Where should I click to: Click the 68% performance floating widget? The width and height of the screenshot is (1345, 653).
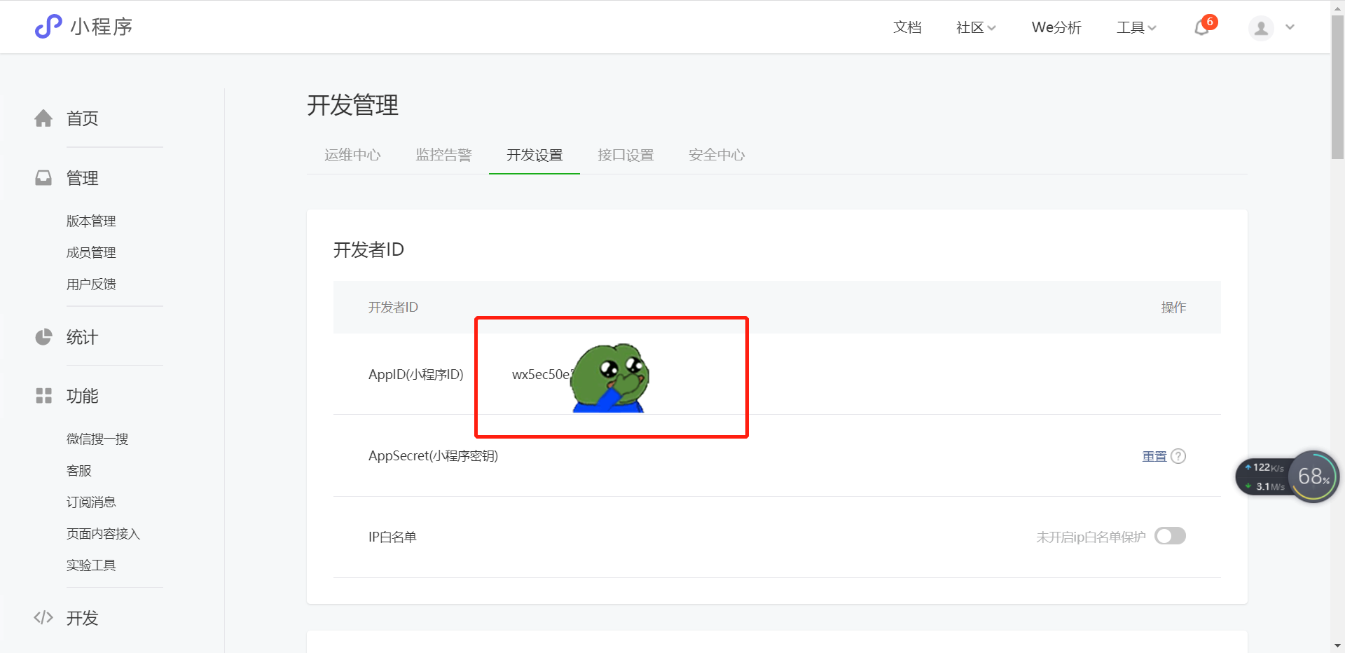[x=1314, y=476]
